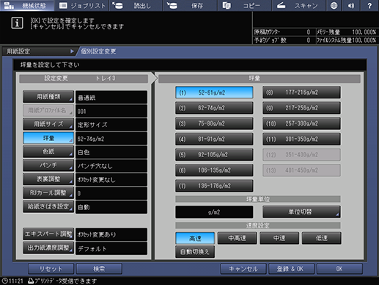The width and height of the screenshot is (379, 285).
Task: Set speed to 低速 low
Action: click(322, 238)
